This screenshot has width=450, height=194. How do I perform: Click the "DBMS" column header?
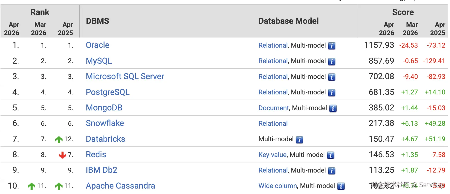[98, 21]
